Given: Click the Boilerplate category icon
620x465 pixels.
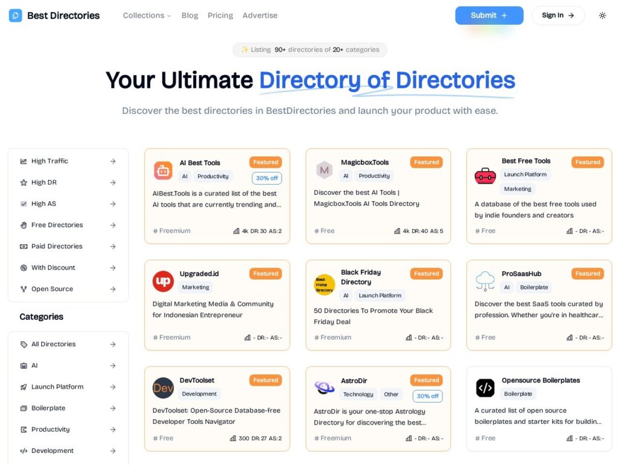Looking at the screenshot, I should (x=24, y=409).
